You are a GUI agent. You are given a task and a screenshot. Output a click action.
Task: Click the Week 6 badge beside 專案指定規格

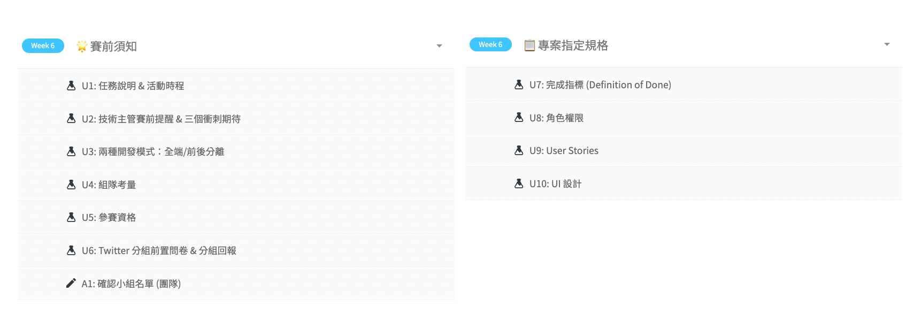tap(490, 45)
